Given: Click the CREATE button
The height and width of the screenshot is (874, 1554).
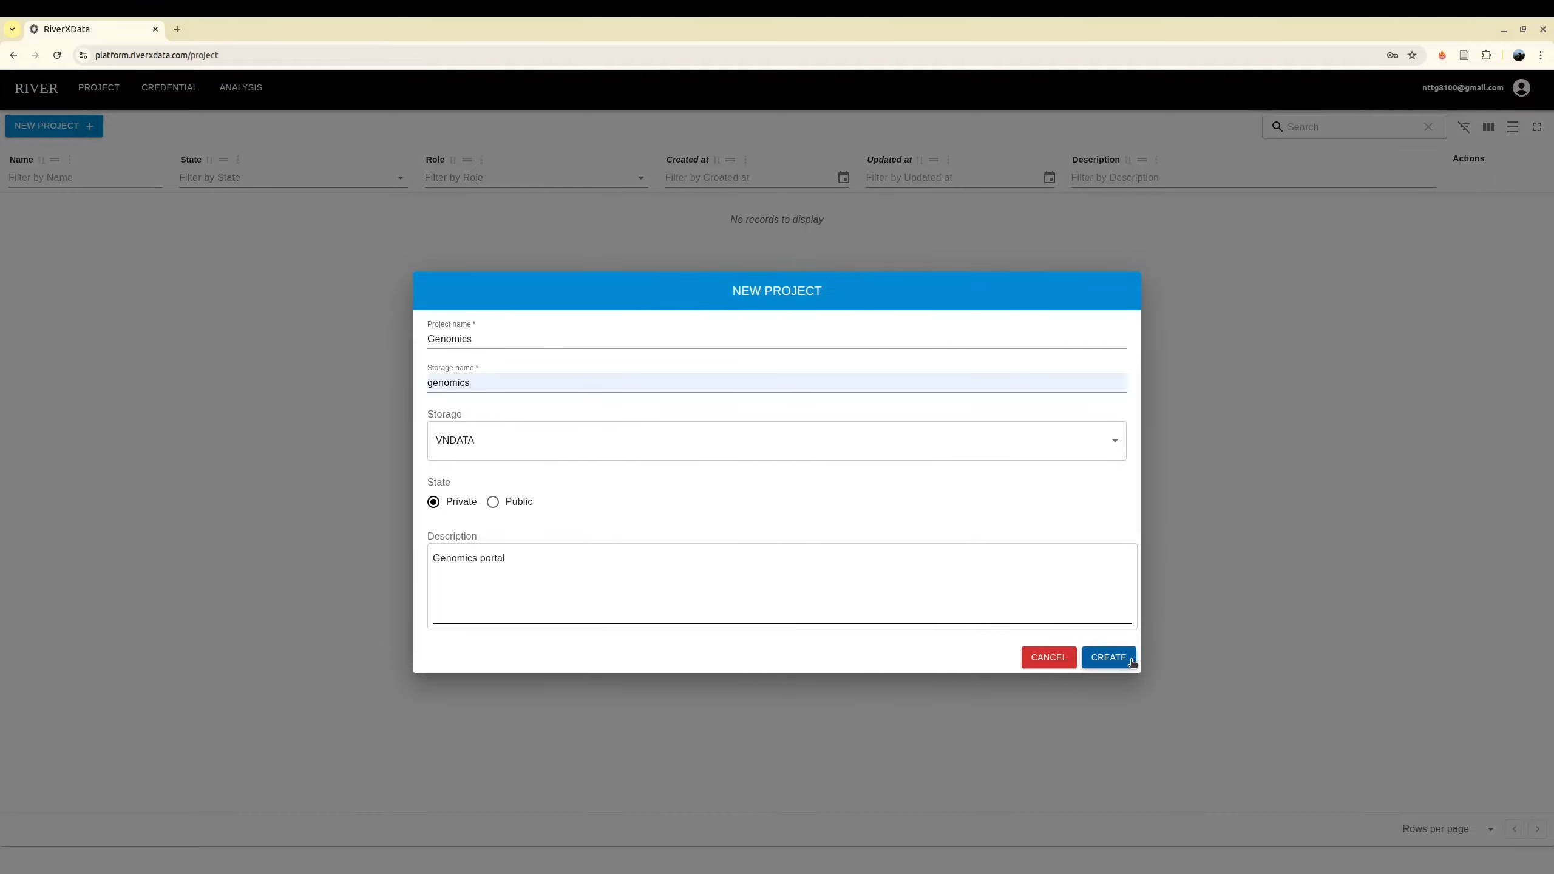Looking at the screenshot, I should (1108, 657).
